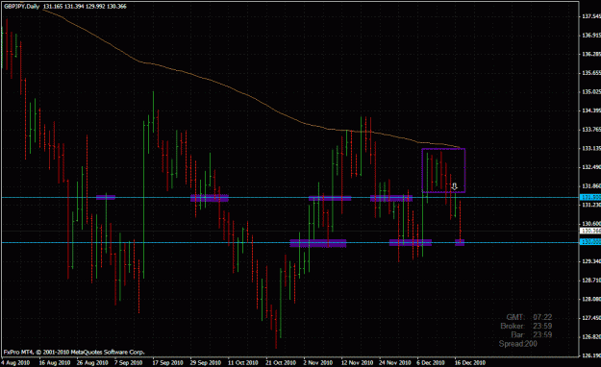Click the FxPro MT4 MetaQuotes copyright text
Viewport: 601px width, 367px height.
[74, 352]
